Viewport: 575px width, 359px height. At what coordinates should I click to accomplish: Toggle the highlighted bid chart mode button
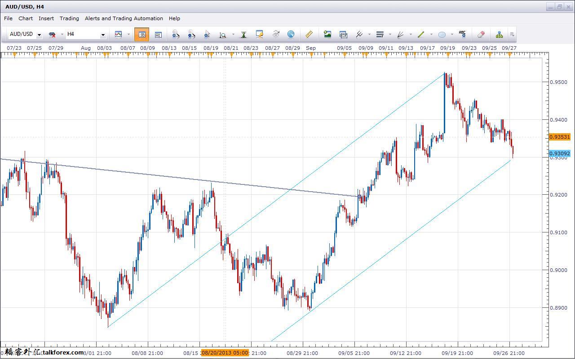pyautogui.click(x=142, y=35)
